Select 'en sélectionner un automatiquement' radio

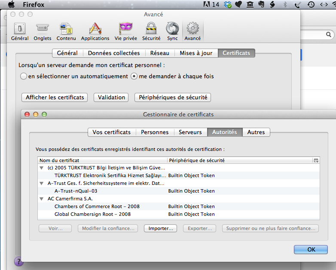pyautogui.click(x=23, y=76)
